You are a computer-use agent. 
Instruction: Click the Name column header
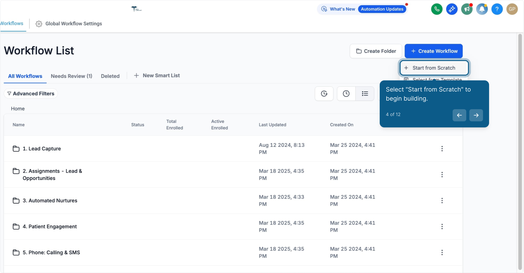[x=19, y=125]
